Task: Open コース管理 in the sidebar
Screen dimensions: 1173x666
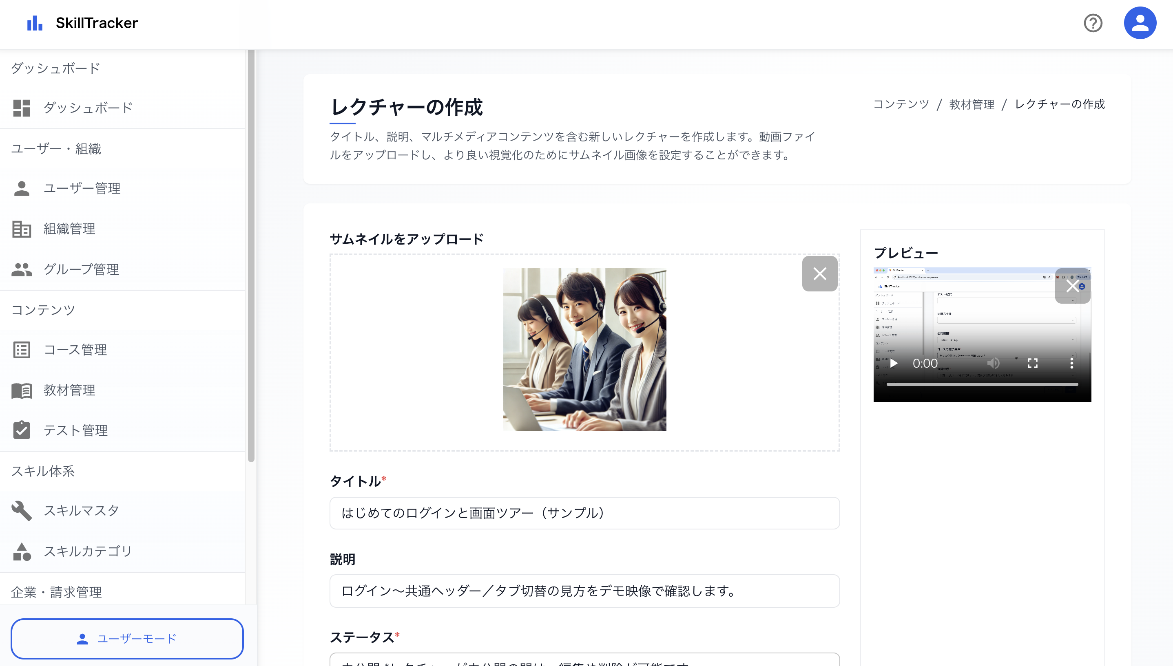Action: (75, 350)
